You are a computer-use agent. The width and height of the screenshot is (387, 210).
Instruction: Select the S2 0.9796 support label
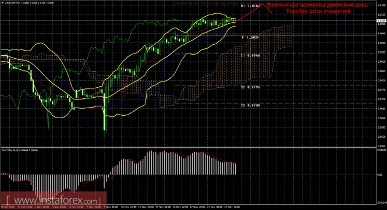pos(250,87)
